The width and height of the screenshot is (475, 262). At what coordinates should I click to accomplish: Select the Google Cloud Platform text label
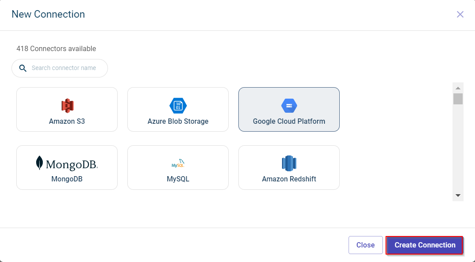289,121
